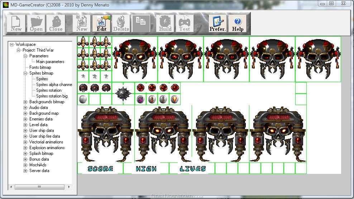The height and width of the screenshot is (199, 354).
Task: Click the SCORE text sprite
Action: click(100, 169)
